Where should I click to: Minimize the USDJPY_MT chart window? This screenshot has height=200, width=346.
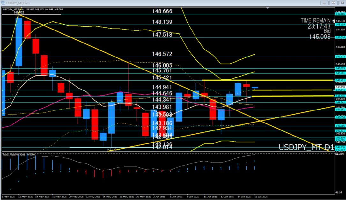[x=325, y=3]
